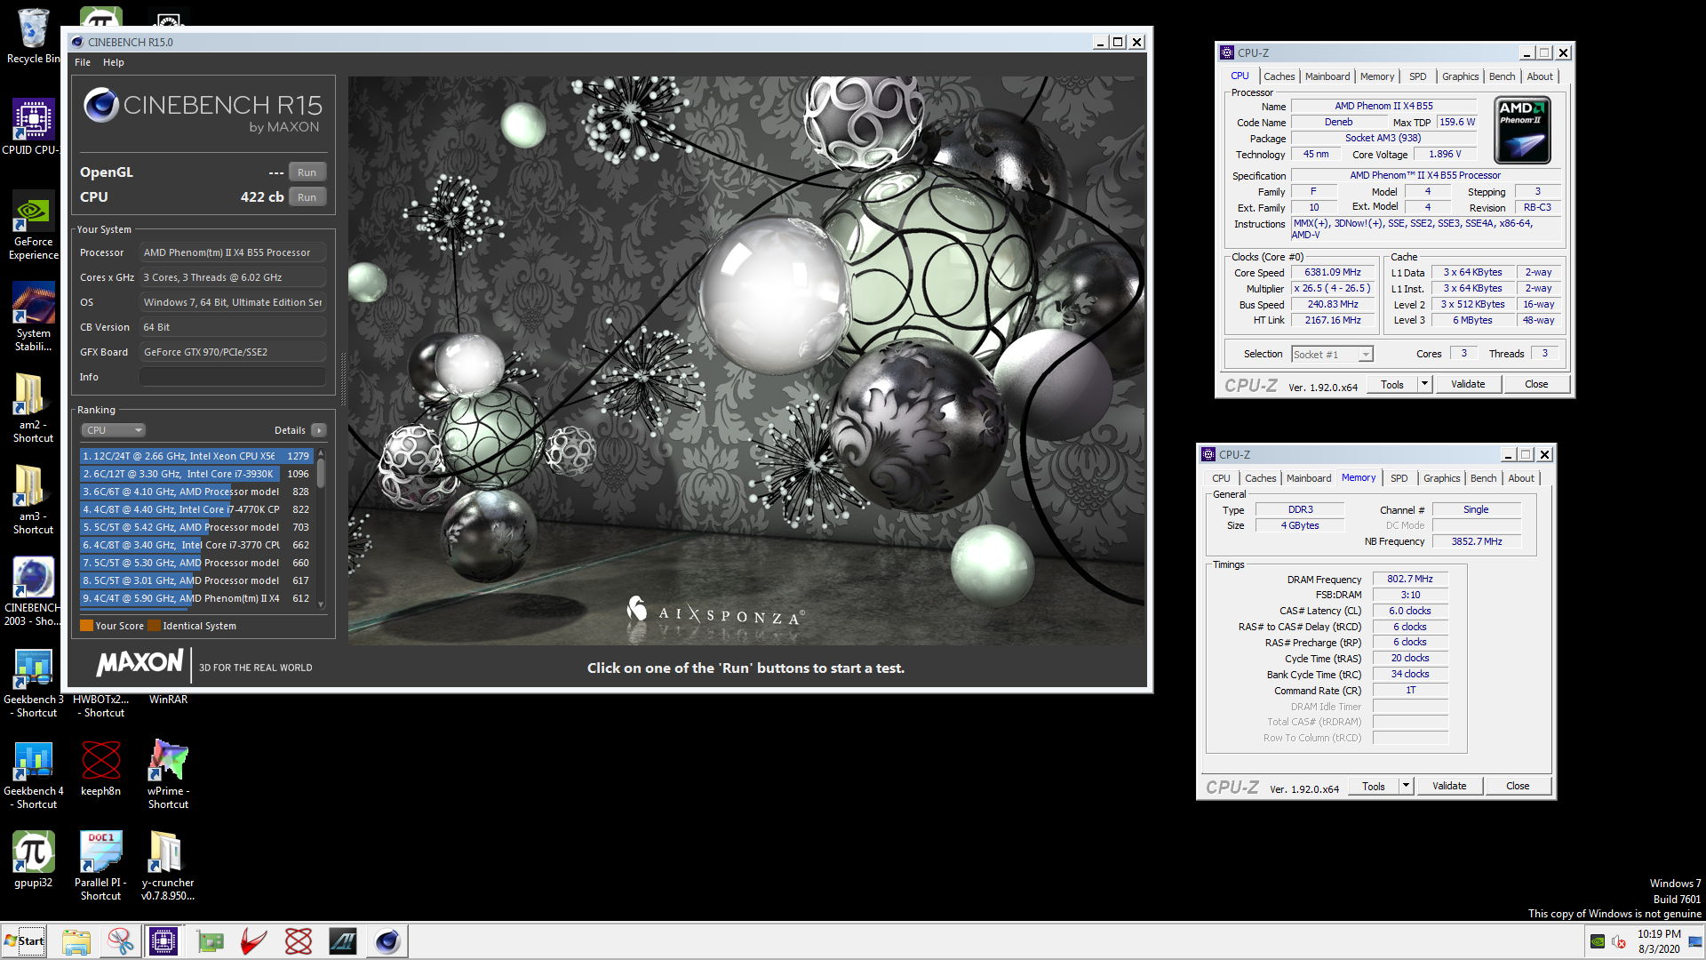Click the Info input field
This screenshot has width=1706, height=960.
click(233, 377)
